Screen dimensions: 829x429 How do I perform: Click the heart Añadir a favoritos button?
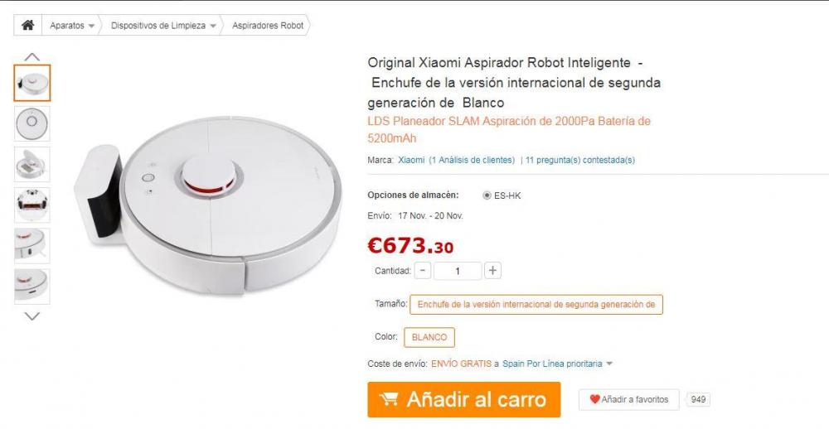tap(629, 399)
